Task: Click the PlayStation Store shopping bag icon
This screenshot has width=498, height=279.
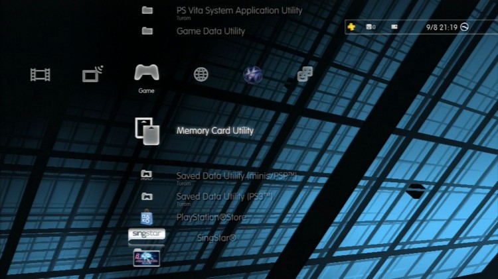Action: (147, 217)
